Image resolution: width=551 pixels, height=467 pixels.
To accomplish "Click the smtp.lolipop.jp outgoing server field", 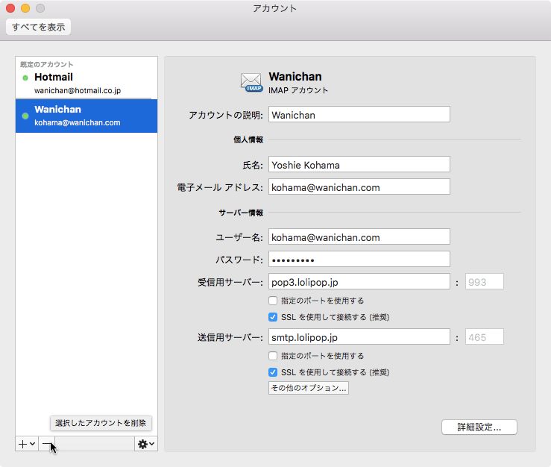I will [x=359, y=337].
